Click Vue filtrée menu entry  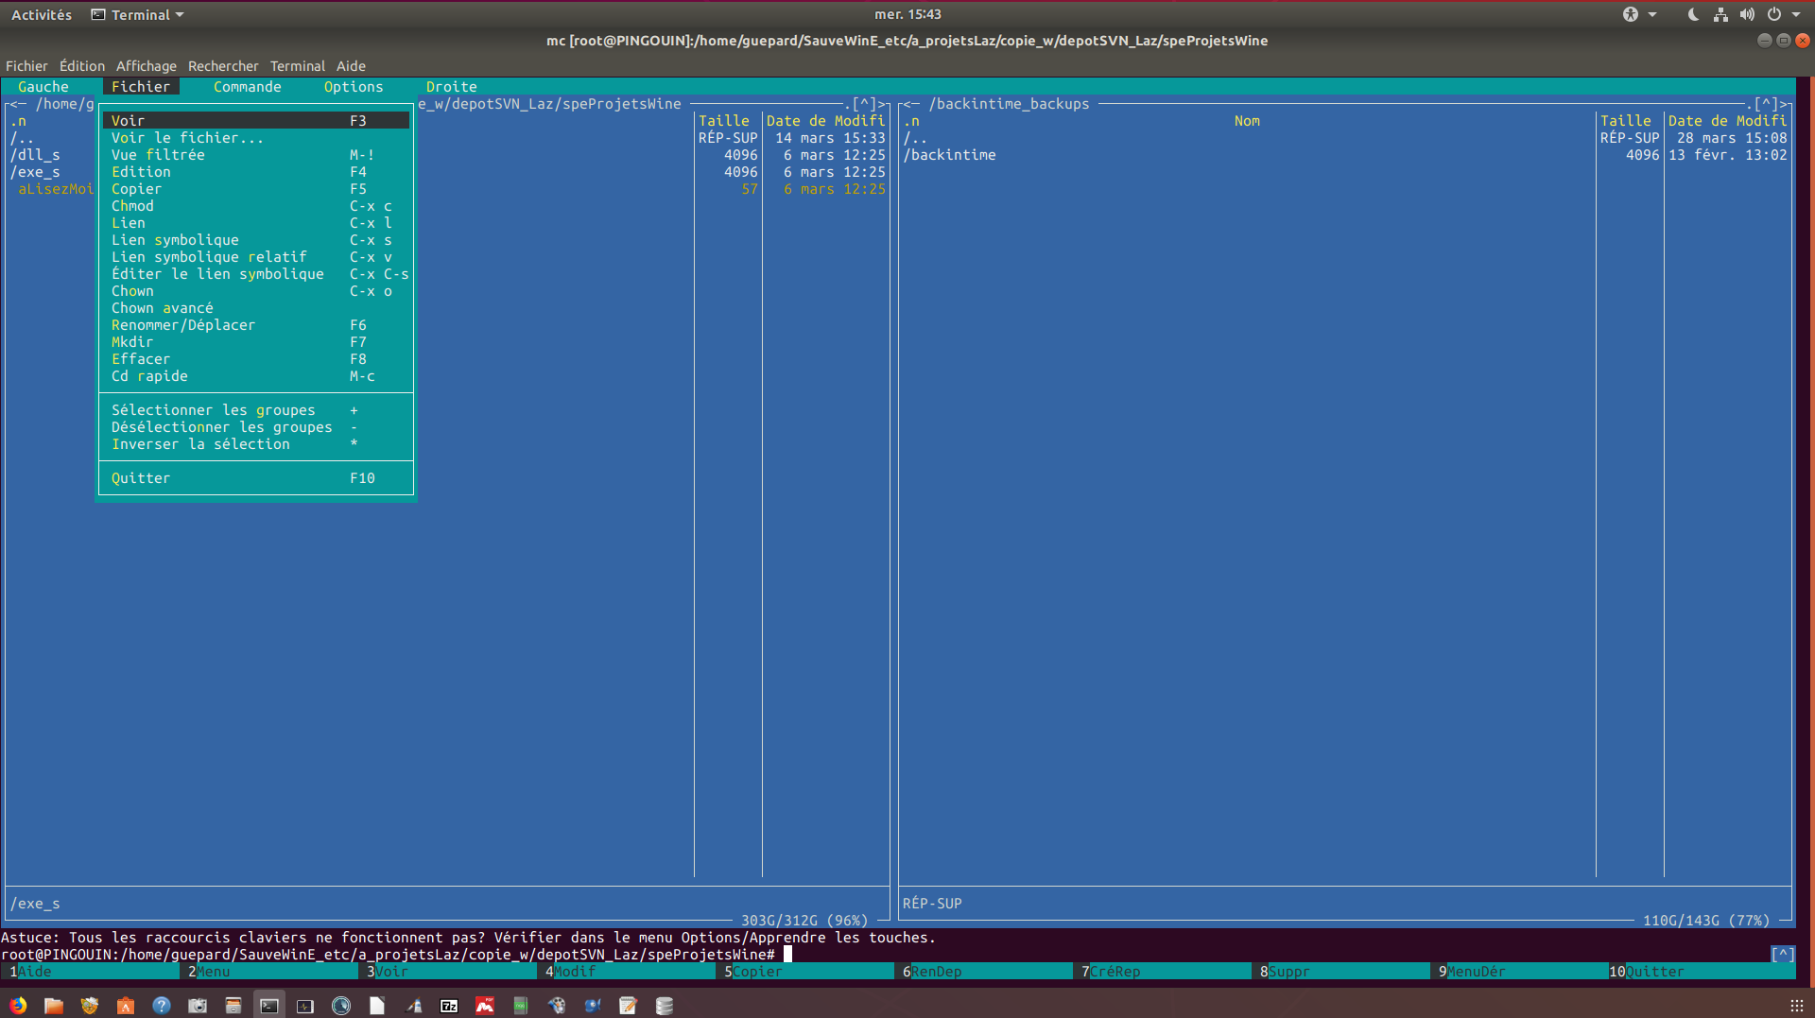(x=256, y=155)
